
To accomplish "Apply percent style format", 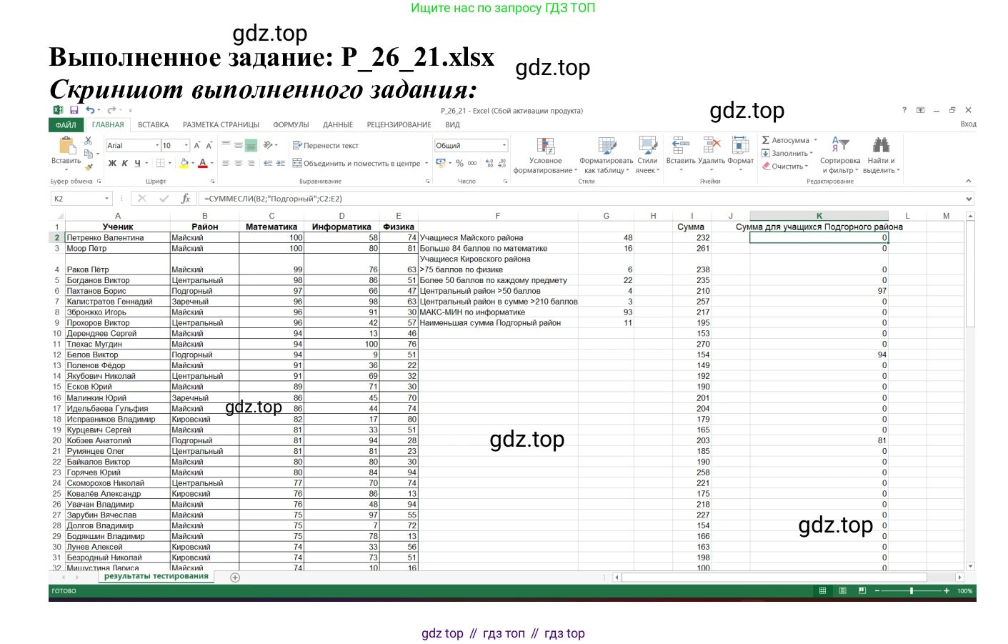I will (460, 164).
